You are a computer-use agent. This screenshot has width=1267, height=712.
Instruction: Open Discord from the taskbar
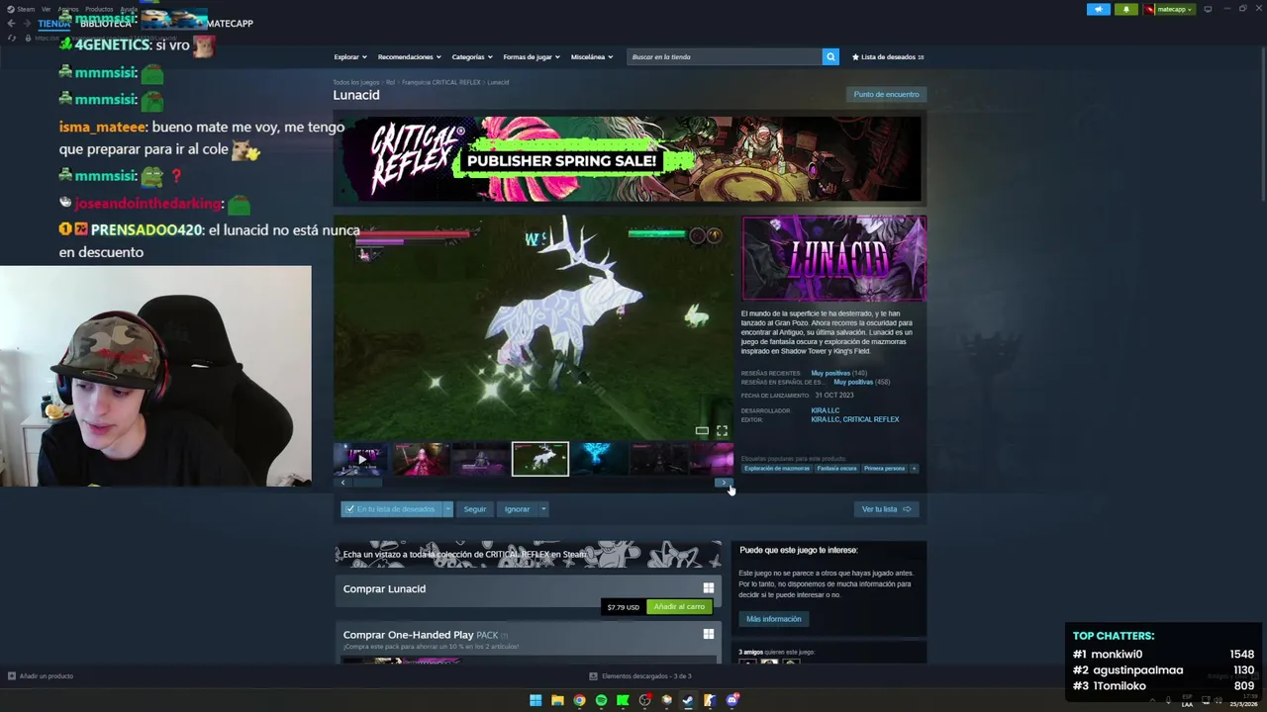point(731,700)
